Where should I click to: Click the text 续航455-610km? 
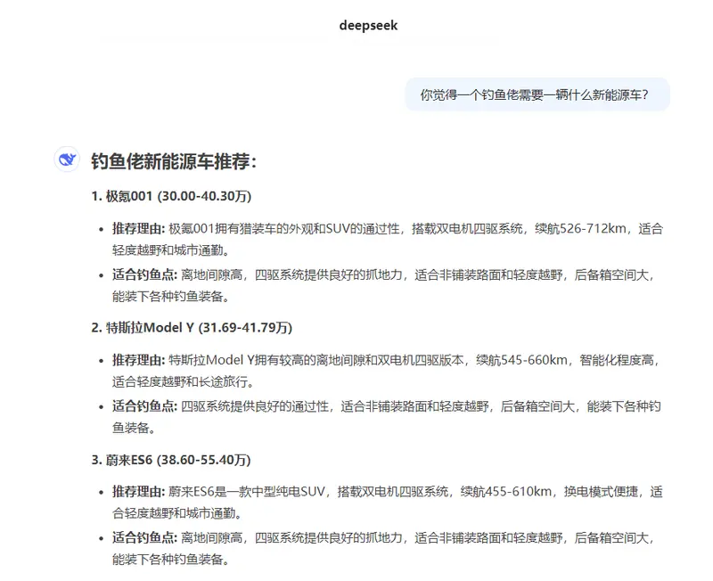506,492
